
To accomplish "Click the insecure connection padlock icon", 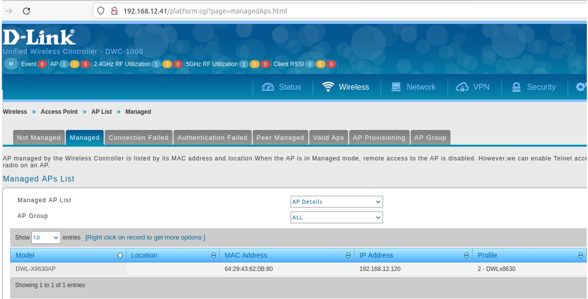I will pyautogui.click(x=114, y=11).
